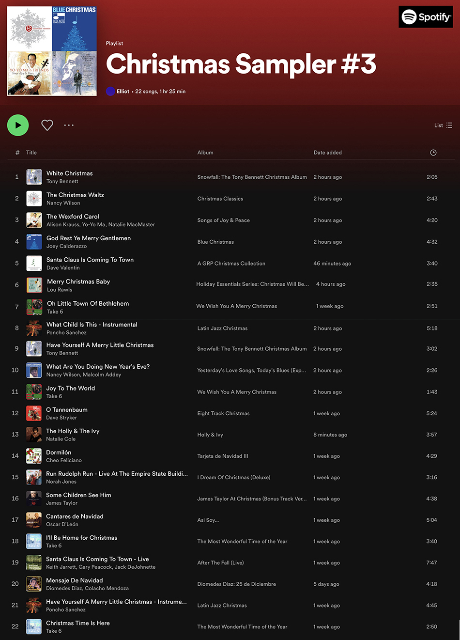460x640 pixels.
Task: Open artist Alison Krauss
Action: coord(63,225)
